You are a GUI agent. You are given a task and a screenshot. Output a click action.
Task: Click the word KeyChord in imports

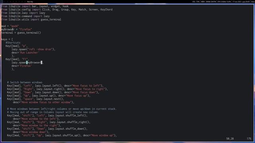click(x=106, y=10)
